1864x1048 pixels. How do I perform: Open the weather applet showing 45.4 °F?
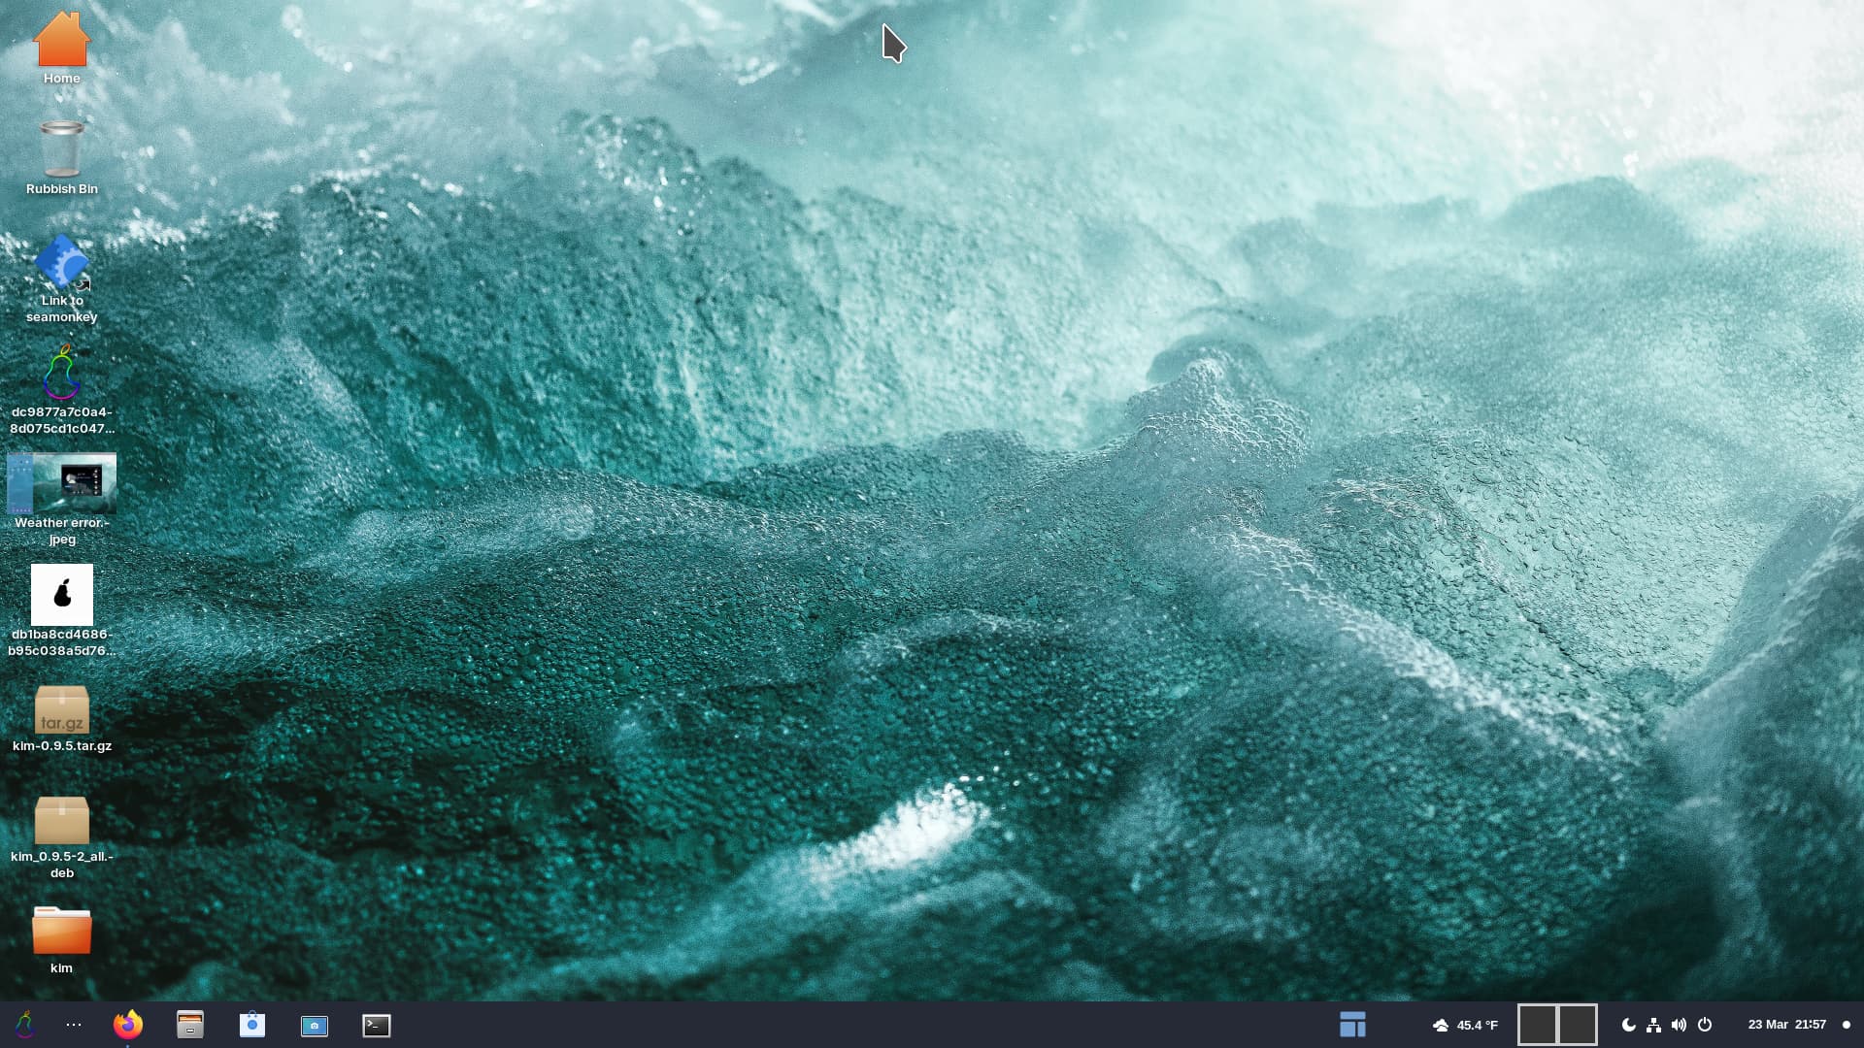tap(1465, 1025)
